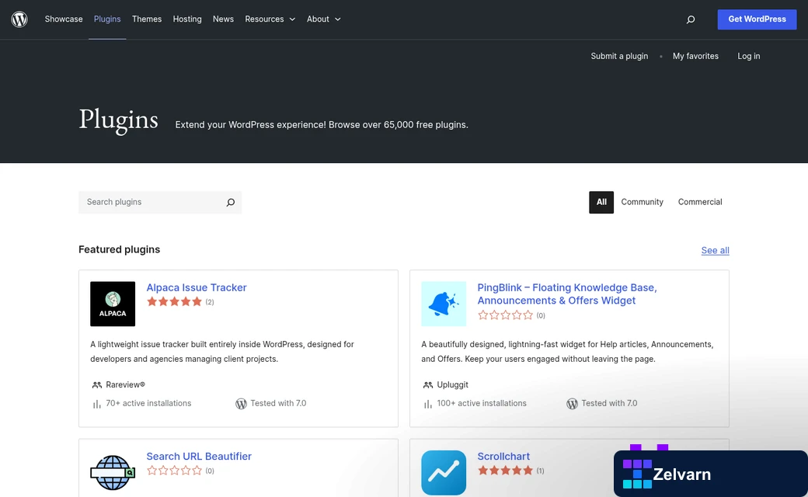Click the author icon beside Rareview

click(x=96, y=384)
